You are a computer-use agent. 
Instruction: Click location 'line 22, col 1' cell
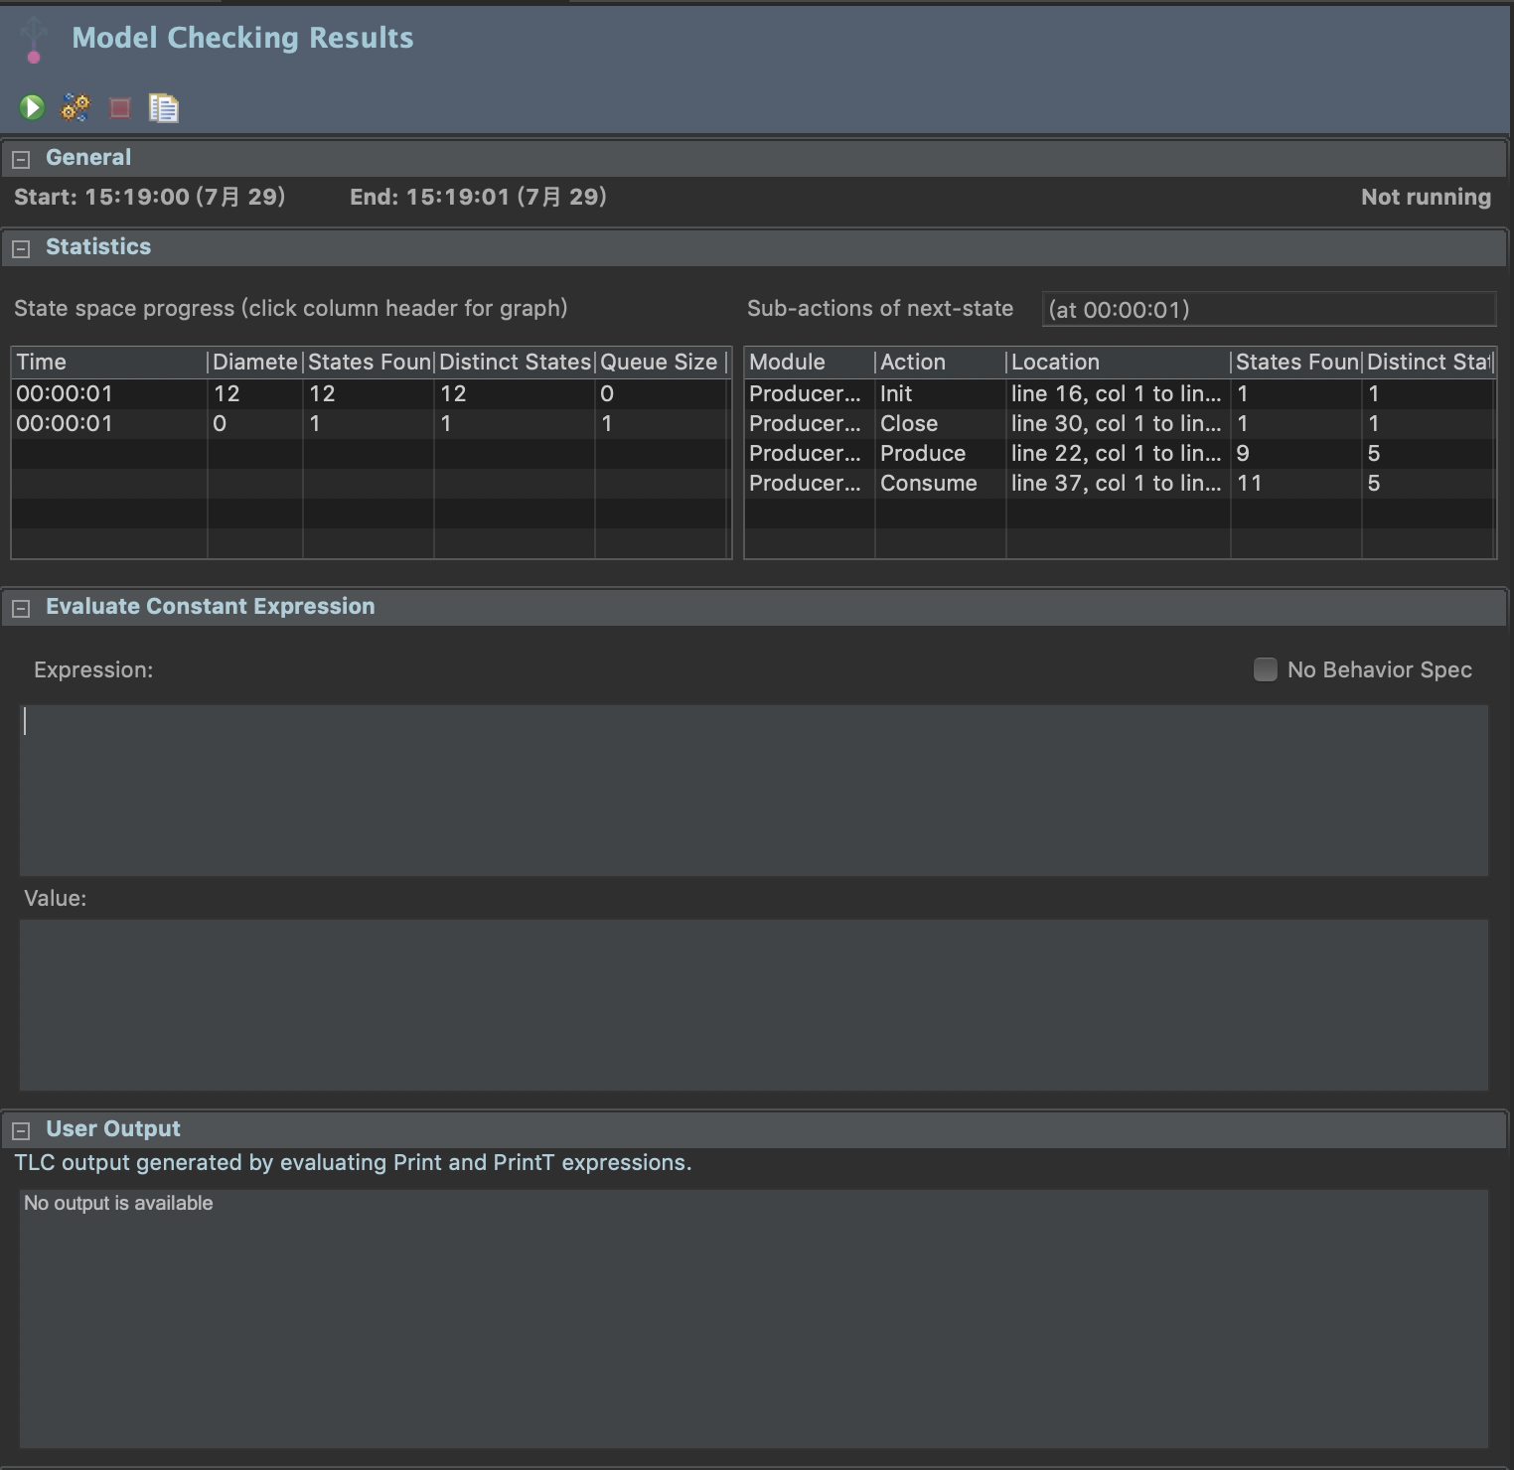[1117, 453]
